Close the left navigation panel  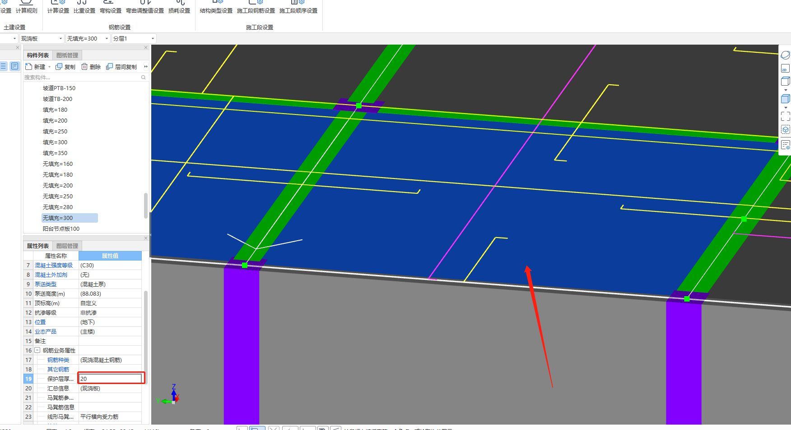point(18,47)
